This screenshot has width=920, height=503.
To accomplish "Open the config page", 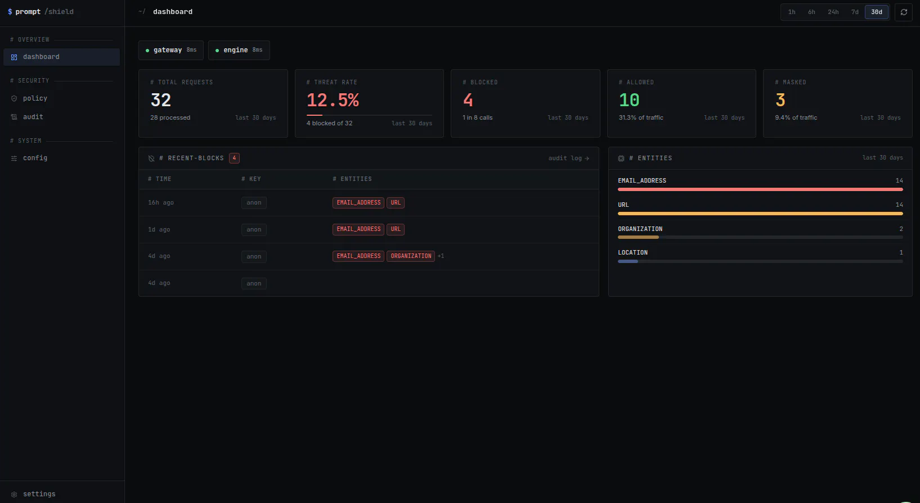I will click(x=62, y=158).
